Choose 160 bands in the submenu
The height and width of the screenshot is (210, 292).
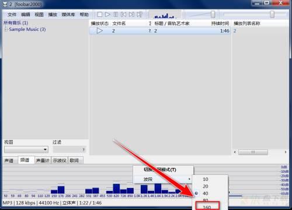[207, 206]
